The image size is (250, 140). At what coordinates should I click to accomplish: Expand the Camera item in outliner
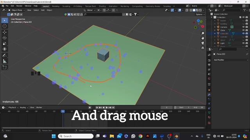(x=215, y=27)
